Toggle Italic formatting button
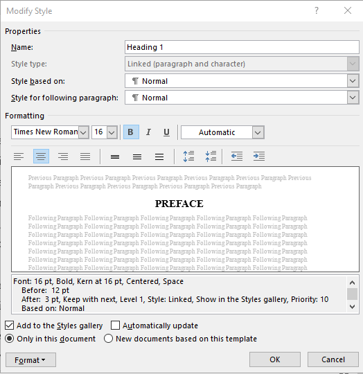Screen dimensions: 363x374 [x=148, y=132]
